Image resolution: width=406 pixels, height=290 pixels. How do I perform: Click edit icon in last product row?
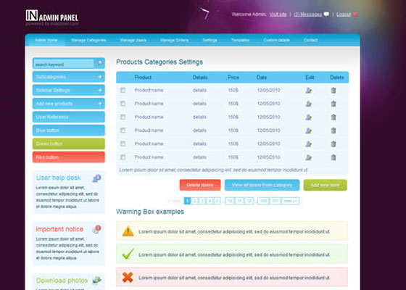(x=308, y=157)
